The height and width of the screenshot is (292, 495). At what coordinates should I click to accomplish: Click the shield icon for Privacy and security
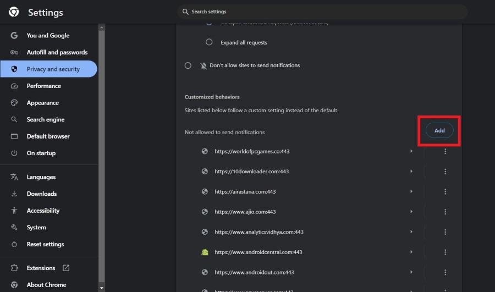coord(14,69)
